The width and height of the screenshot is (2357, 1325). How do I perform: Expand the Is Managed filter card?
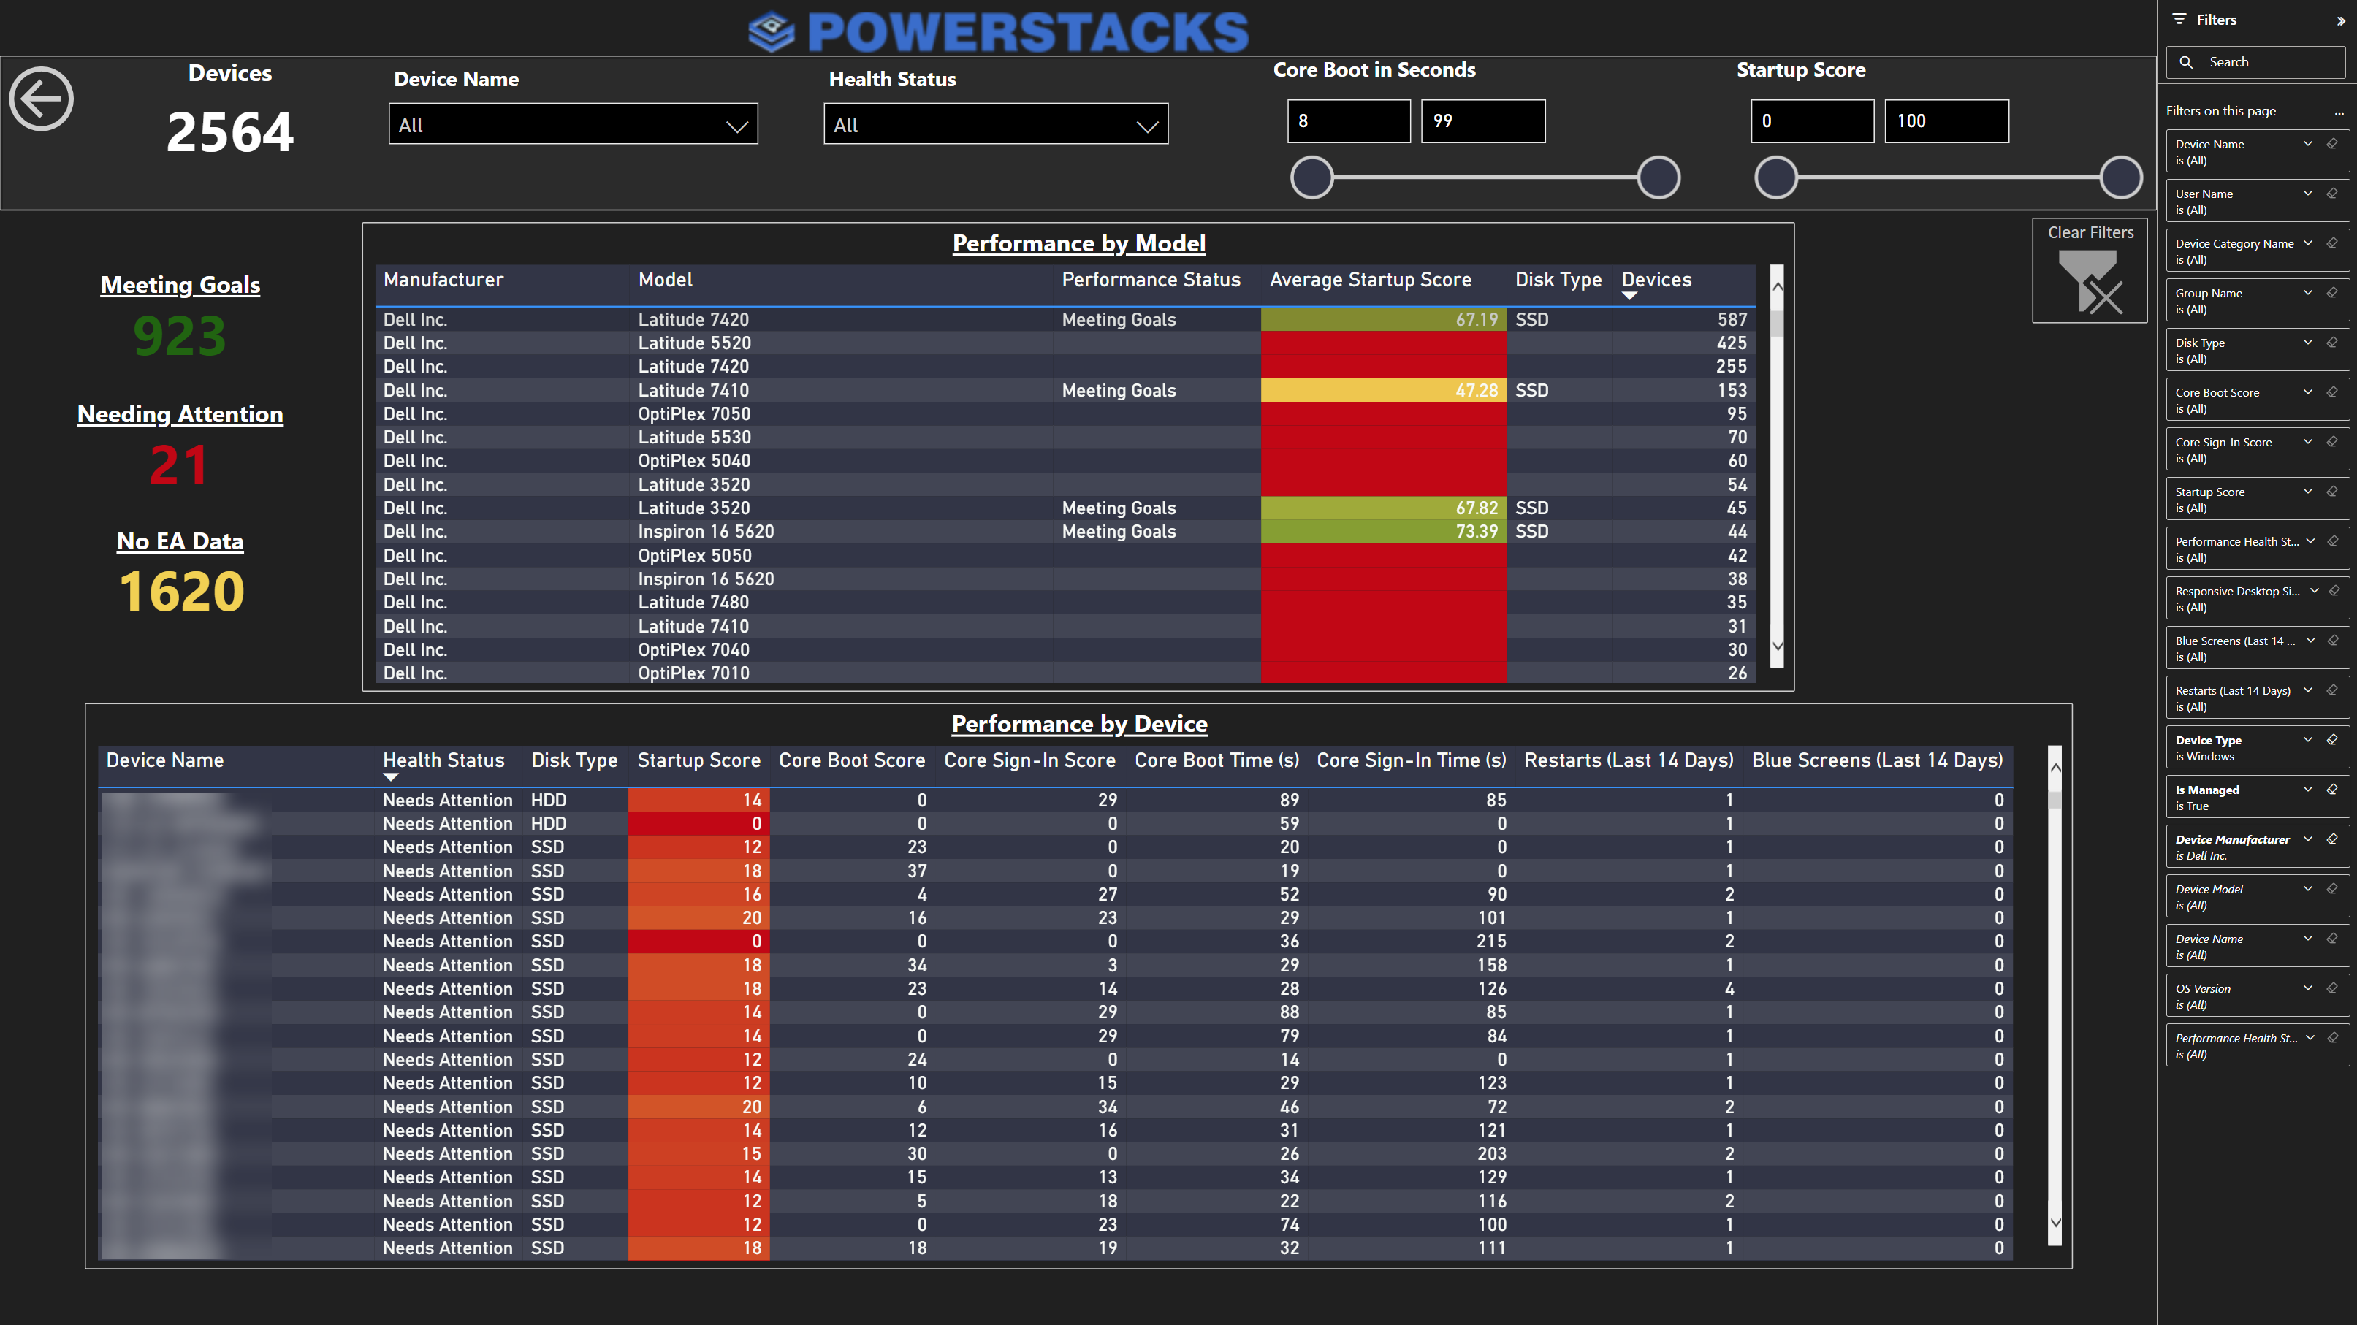click(2307, 789)
